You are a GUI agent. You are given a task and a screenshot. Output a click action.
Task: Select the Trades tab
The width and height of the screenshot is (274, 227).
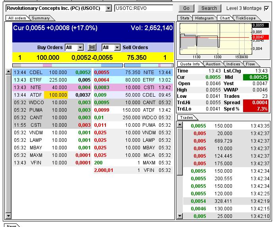coord(186,118)
